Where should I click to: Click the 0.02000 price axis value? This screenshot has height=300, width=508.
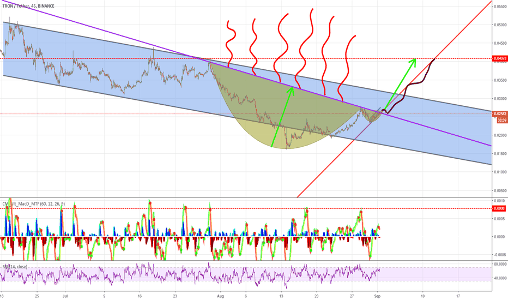click(500, 135)
